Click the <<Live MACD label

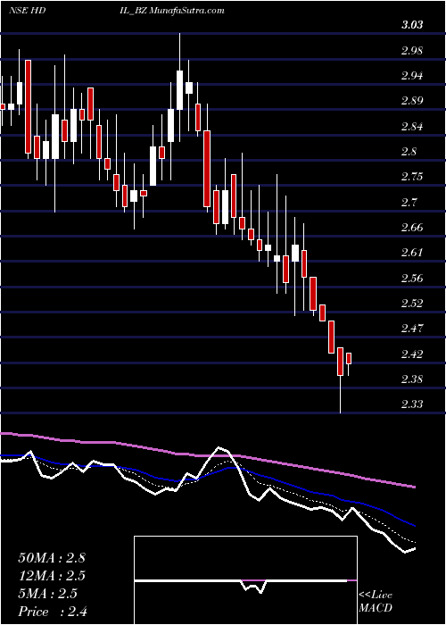pyautogui.click(x=376, y=602)
